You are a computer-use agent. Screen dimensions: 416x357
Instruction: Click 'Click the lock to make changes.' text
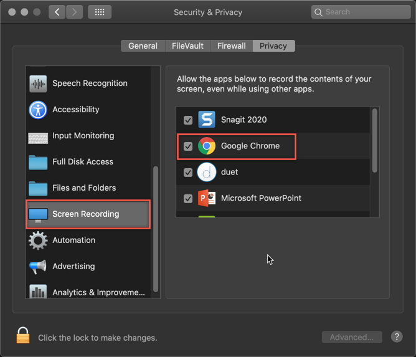(x=98, y=338)
